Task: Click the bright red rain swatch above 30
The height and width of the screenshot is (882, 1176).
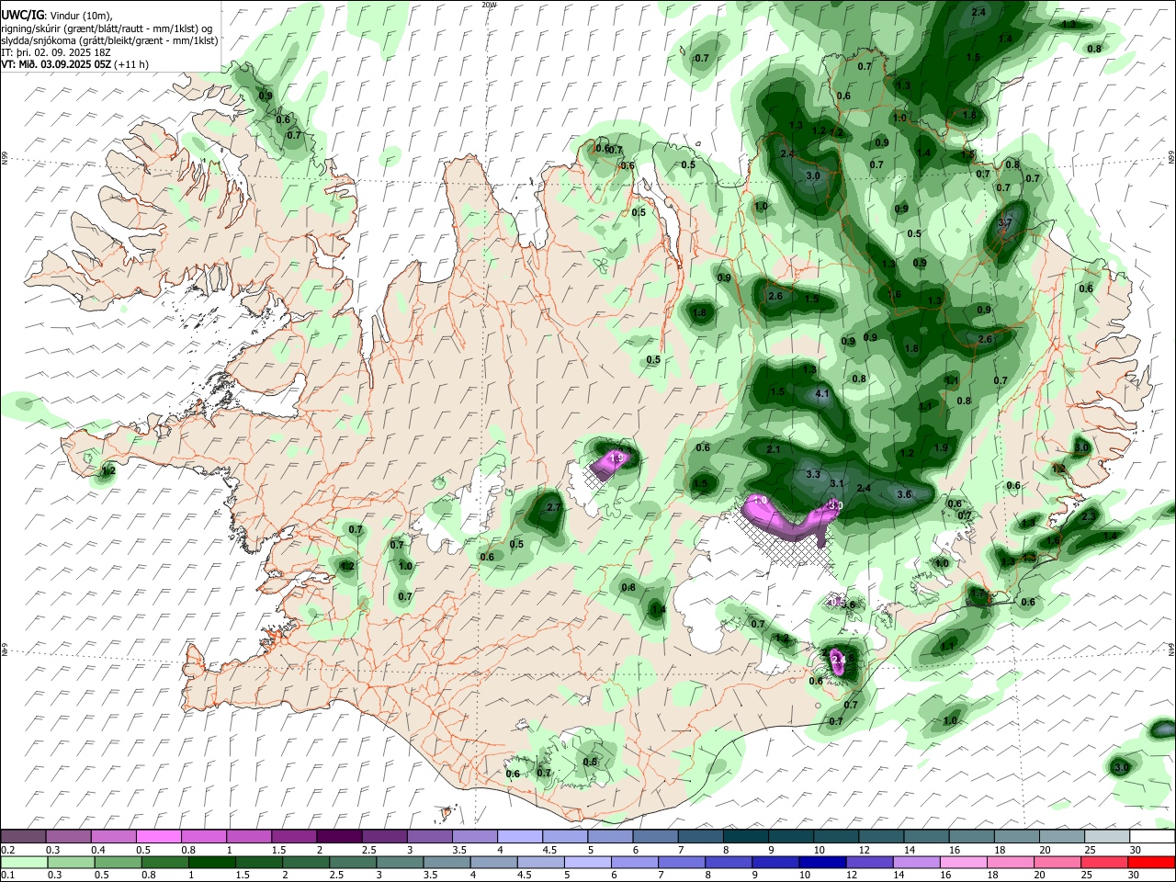Action: point(1152,863)
